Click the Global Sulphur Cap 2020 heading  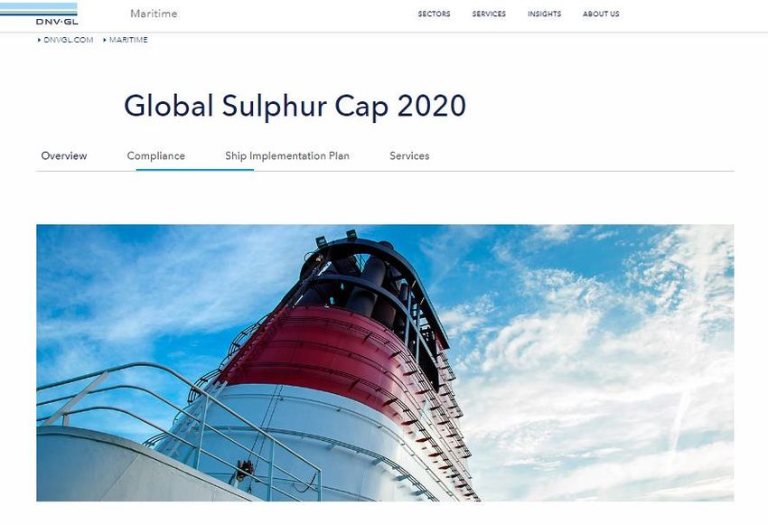click(x=295, y=106)
